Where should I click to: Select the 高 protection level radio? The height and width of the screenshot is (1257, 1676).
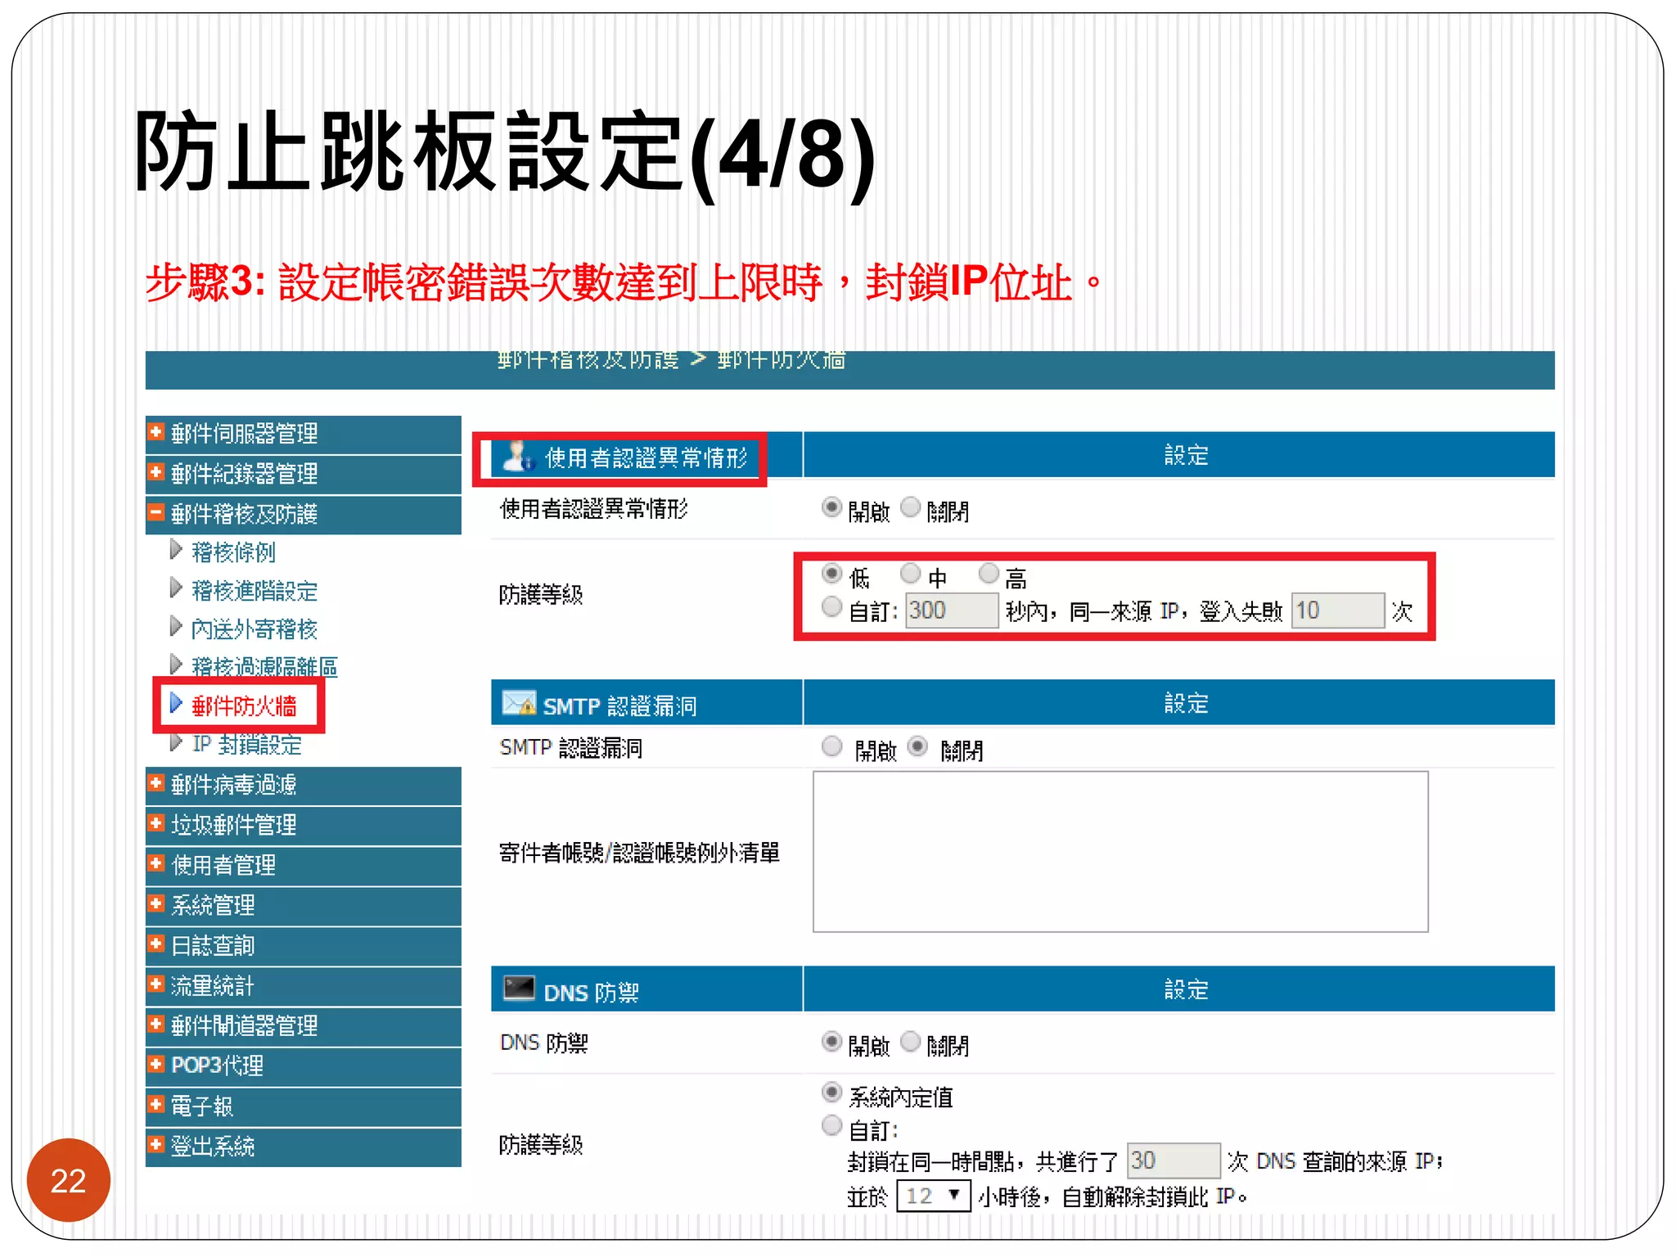pyautogui.click(x=989, y=574)
